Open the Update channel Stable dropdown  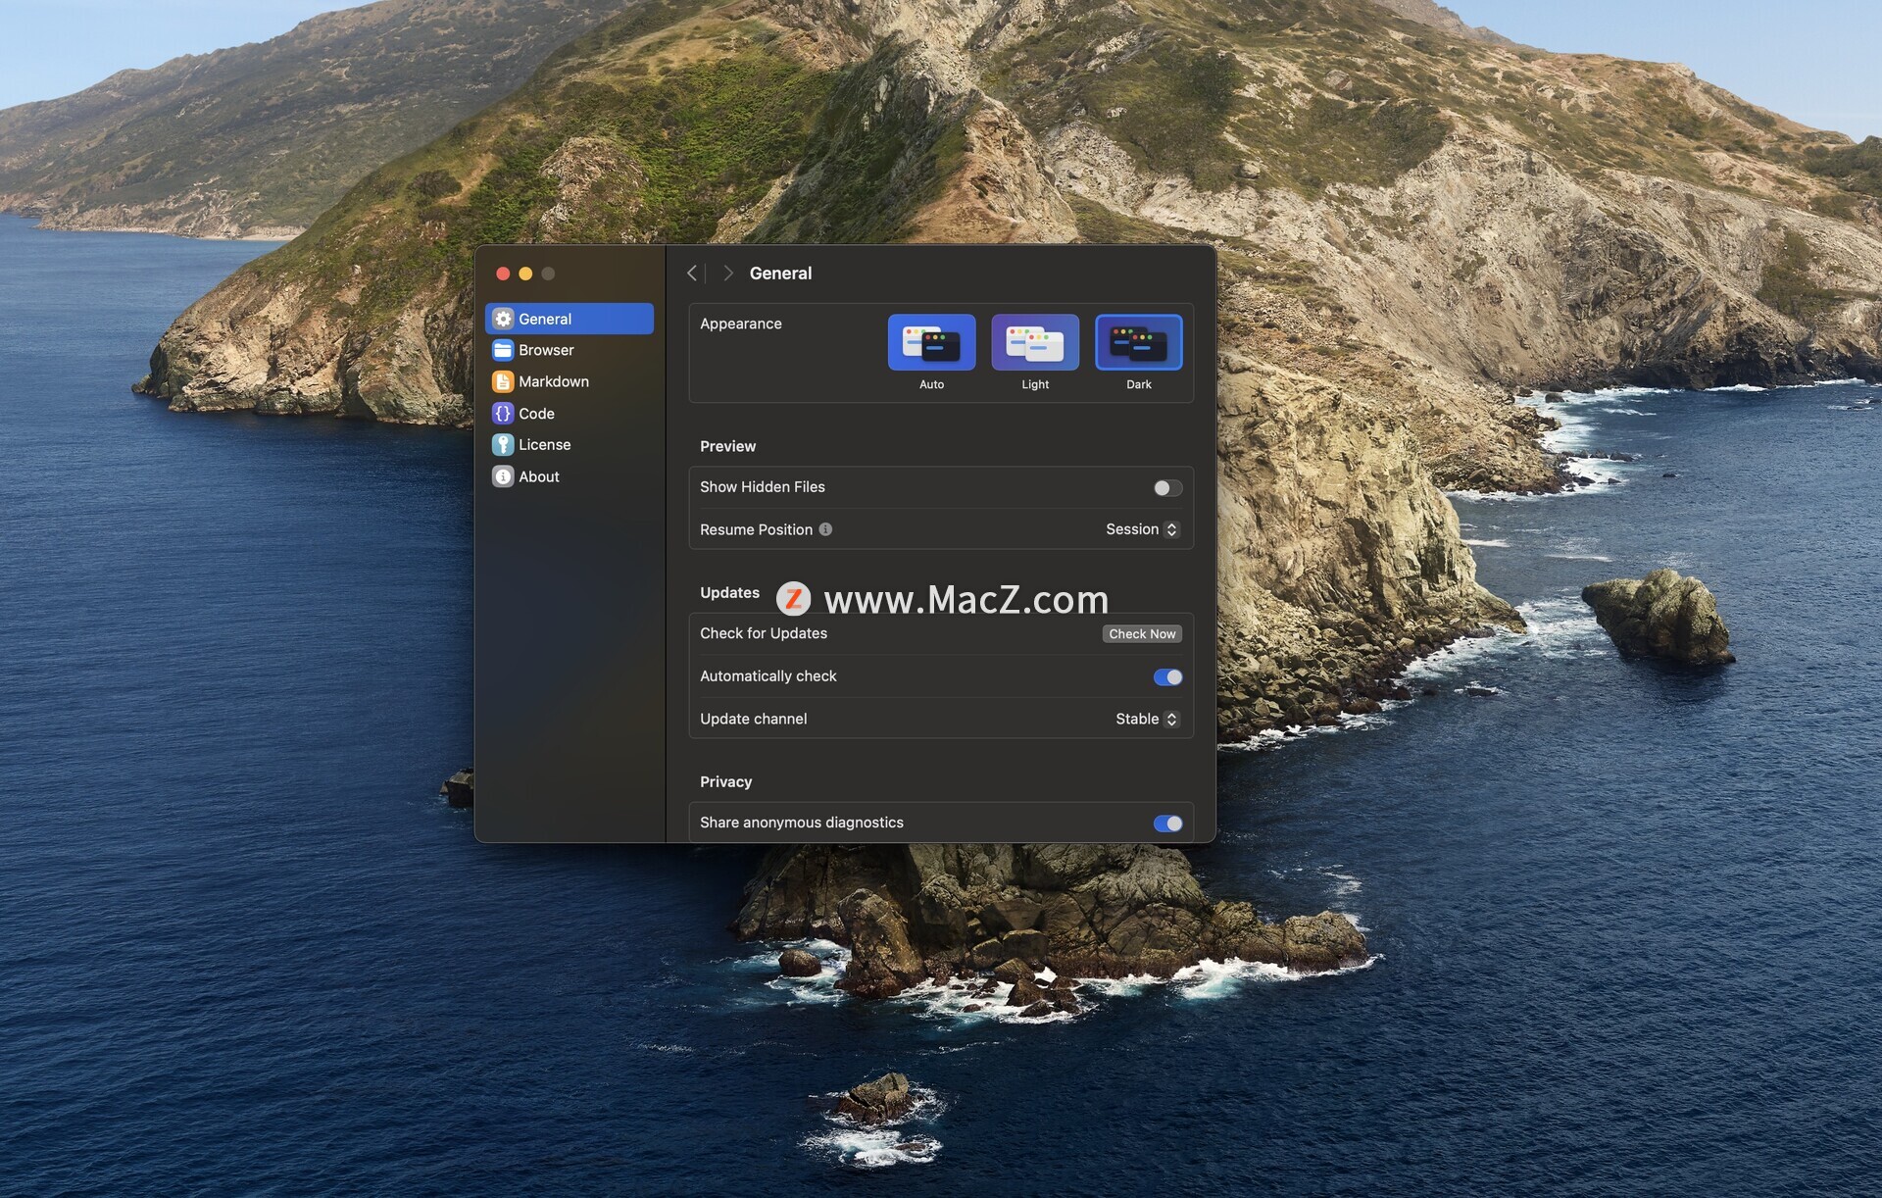click(x=1147, y=720)
